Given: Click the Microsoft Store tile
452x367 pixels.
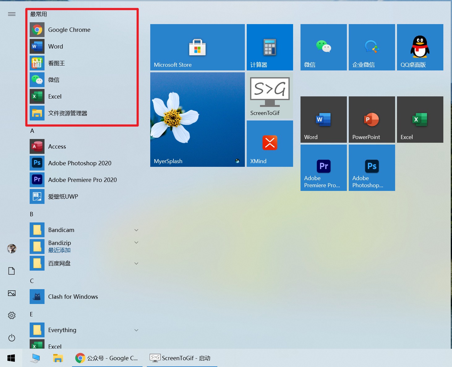Looking at the screenshot, I should click(198, 47).
